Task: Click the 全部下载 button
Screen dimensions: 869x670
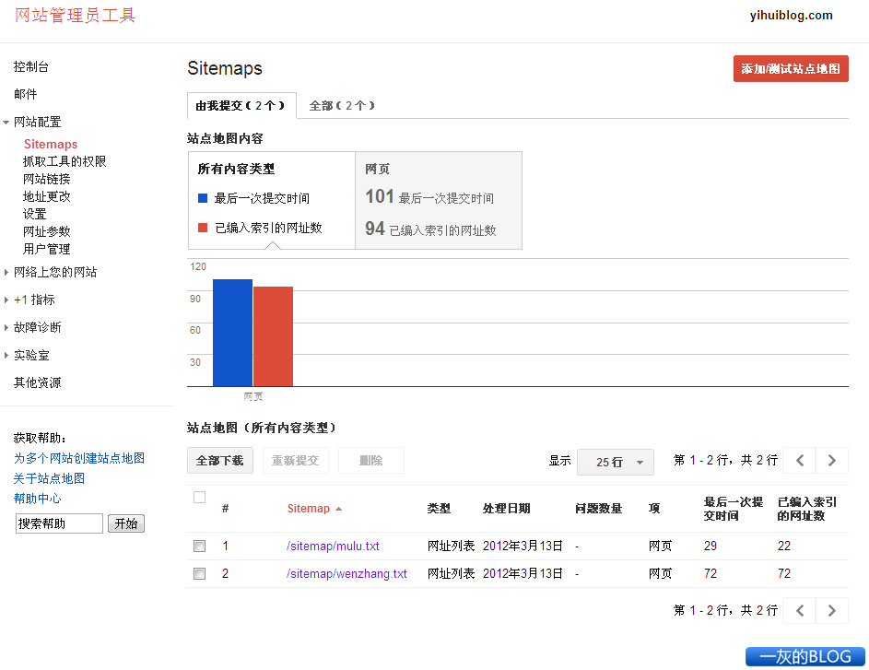Action: (219, 461)
